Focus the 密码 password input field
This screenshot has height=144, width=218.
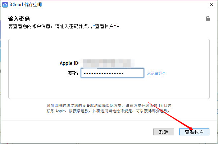click(x=112, y=73)
